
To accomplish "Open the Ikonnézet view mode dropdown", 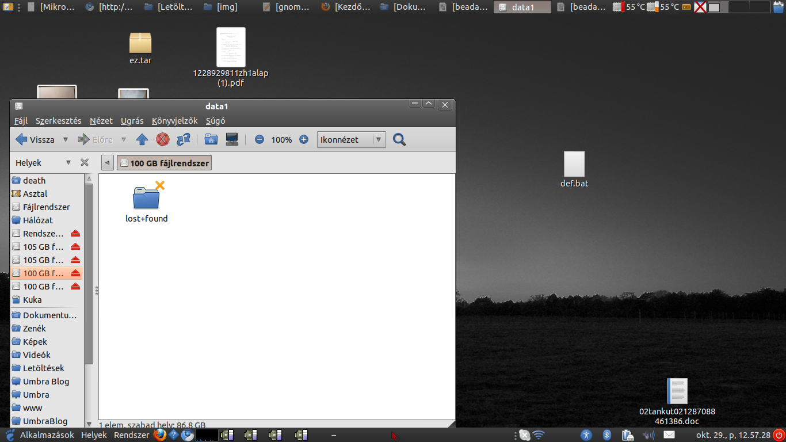I will (378, 140).
